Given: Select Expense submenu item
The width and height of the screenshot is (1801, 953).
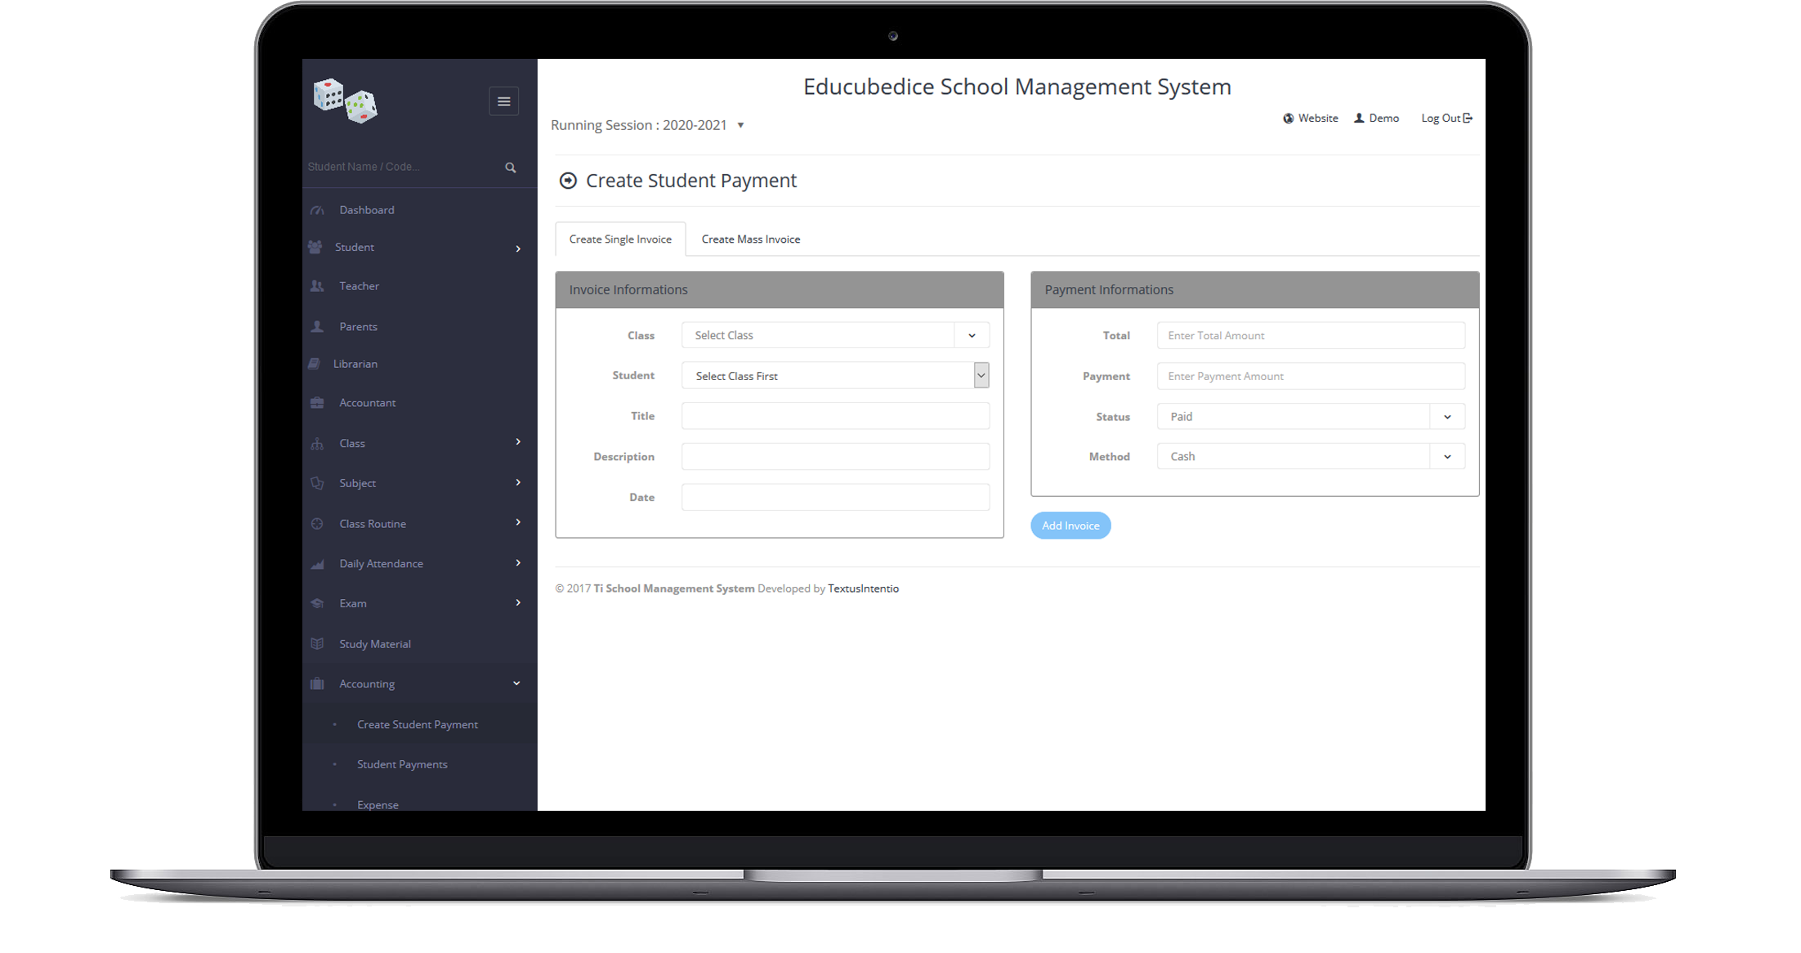Looking at the screenshot, I should pyautogui.click(x=378, y=804).
